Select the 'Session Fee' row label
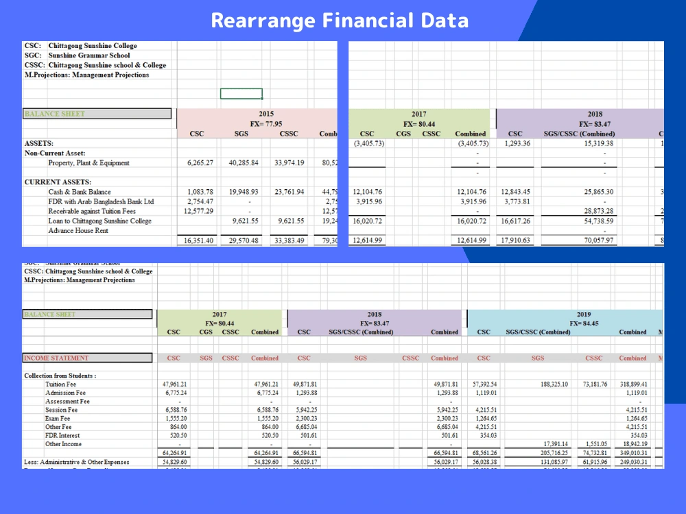The image size is (686, 514). point(61,410)
